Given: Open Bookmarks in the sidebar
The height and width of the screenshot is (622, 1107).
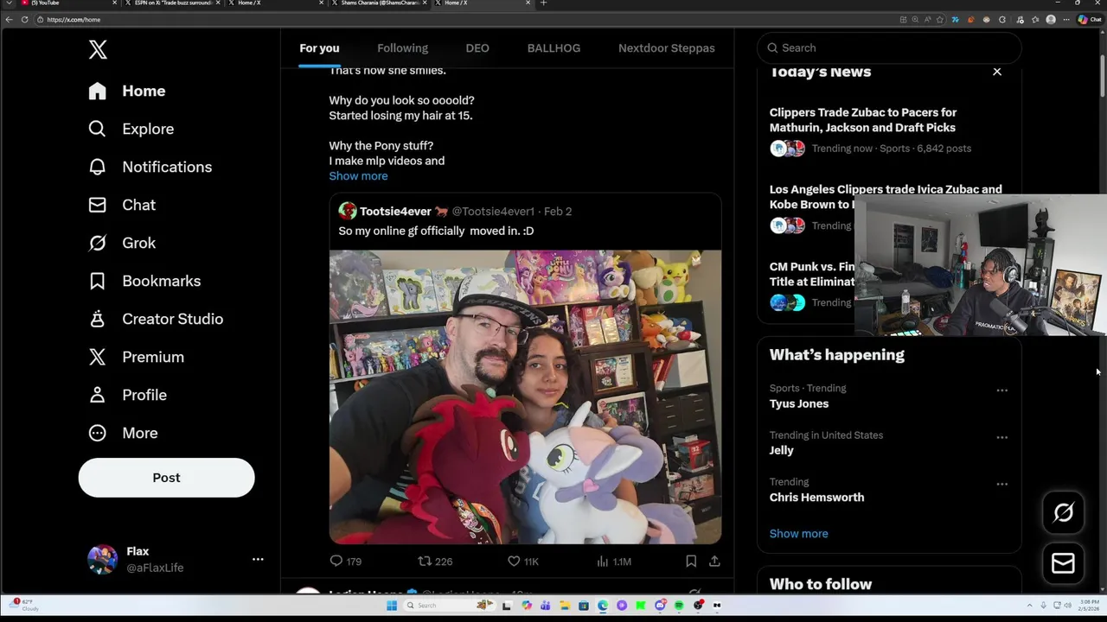Looking at the screenshot, I should pyautogui.click(x=144, y=281).
